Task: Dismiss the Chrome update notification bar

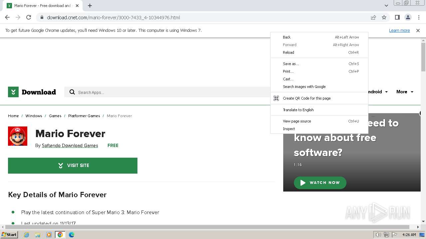Action: pos(418,30)
